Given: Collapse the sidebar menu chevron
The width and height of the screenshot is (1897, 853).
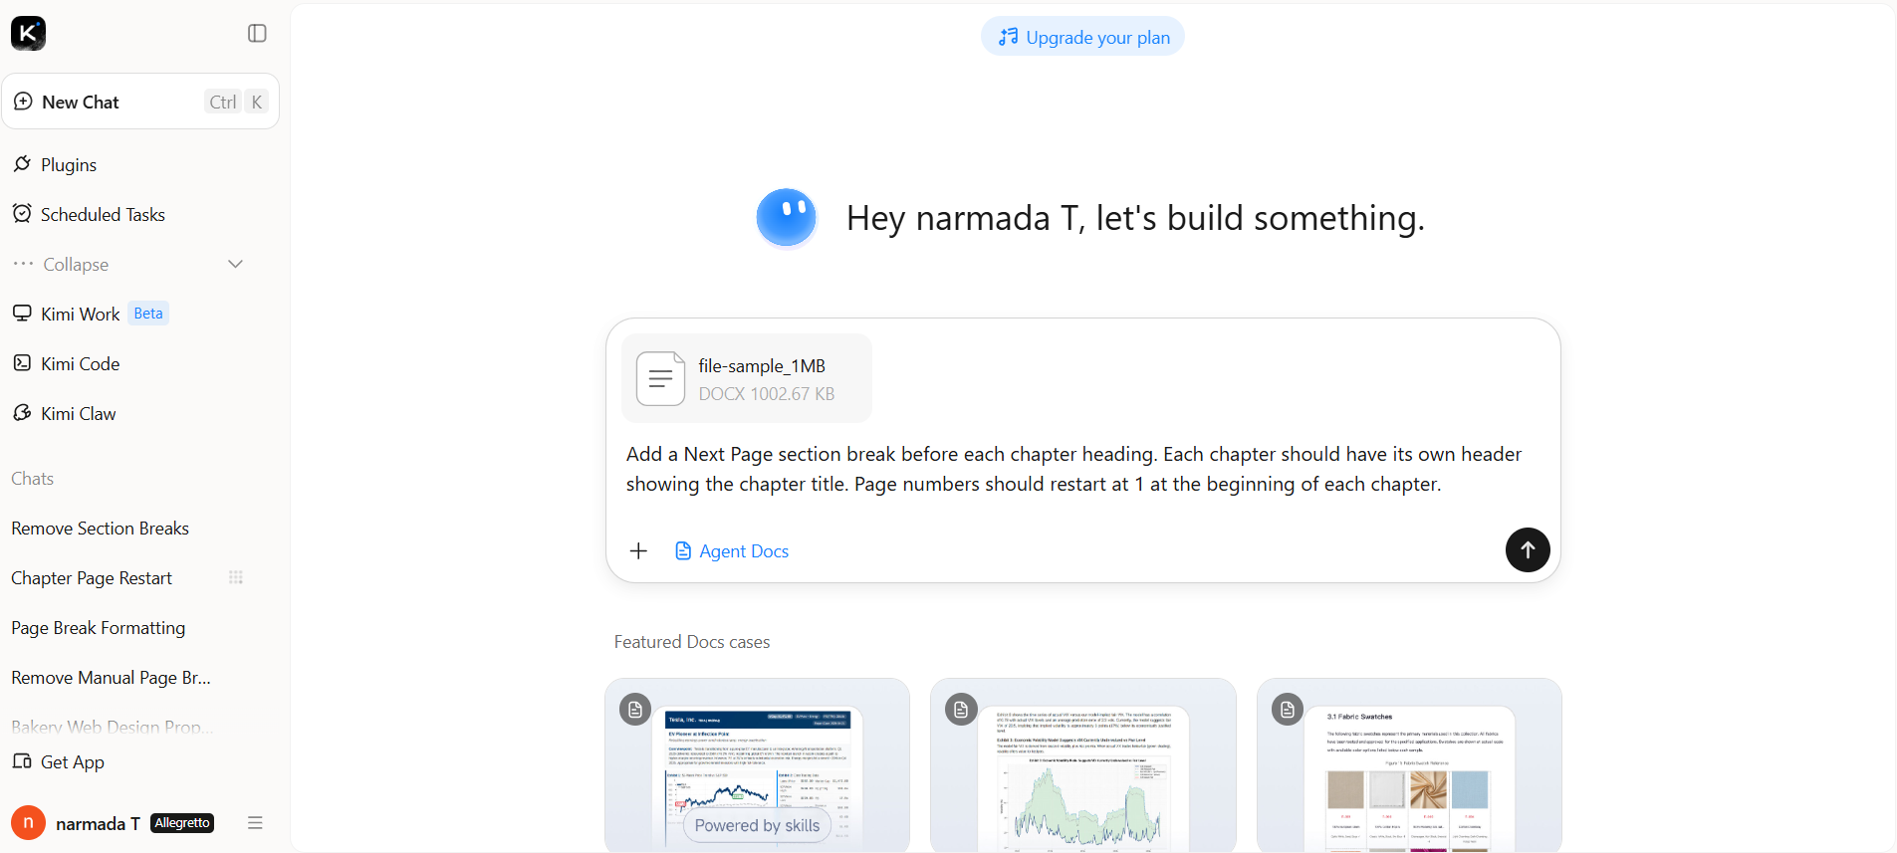Looking at the screenshot, I should tap(235, 264).
